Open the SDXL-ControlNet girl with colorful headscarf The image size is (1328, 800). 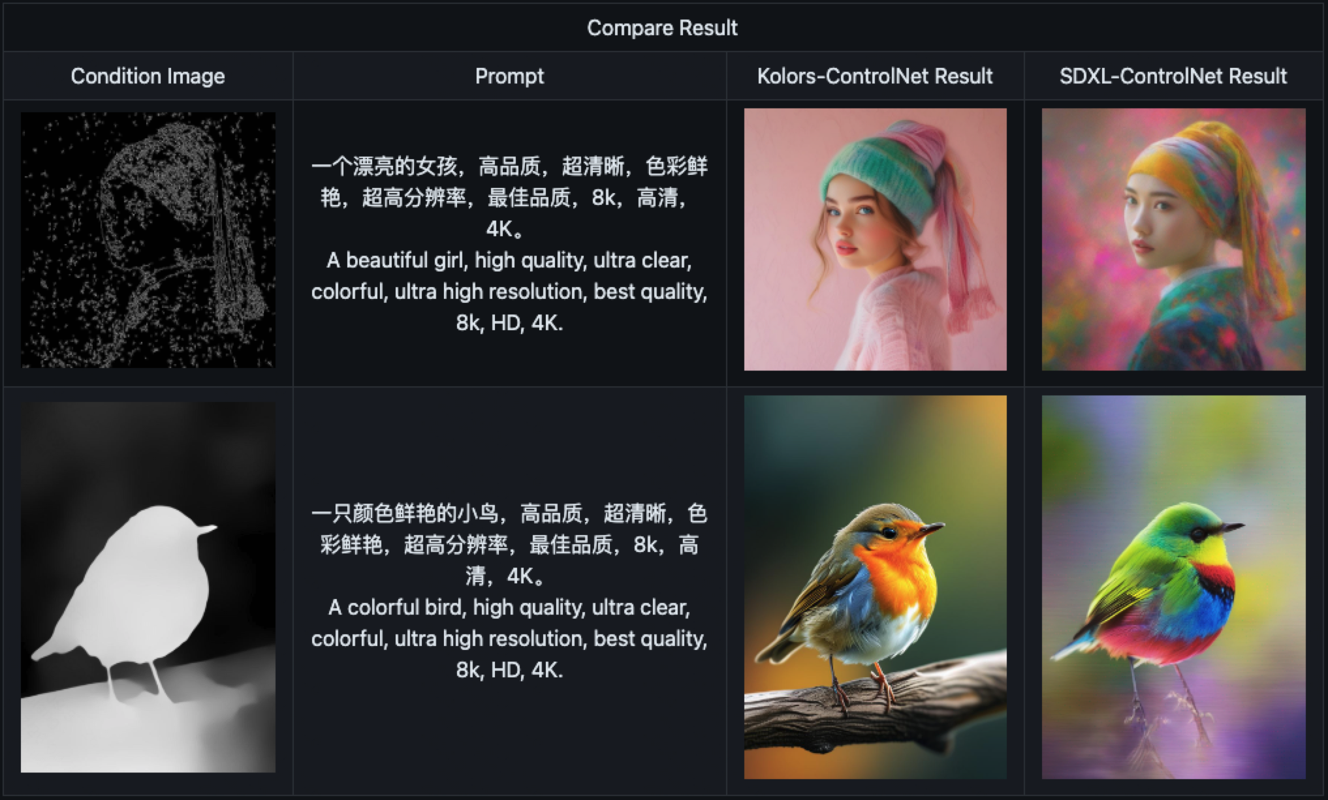(1174, 239)
